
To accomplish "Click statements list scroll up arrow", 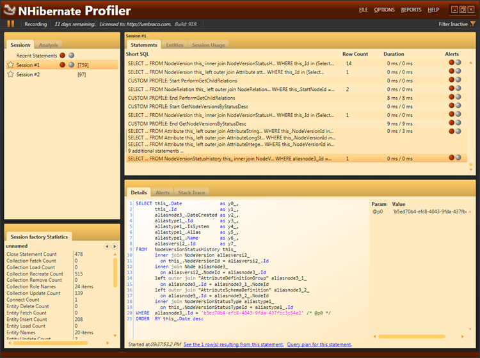I will [x=471, y=63].
